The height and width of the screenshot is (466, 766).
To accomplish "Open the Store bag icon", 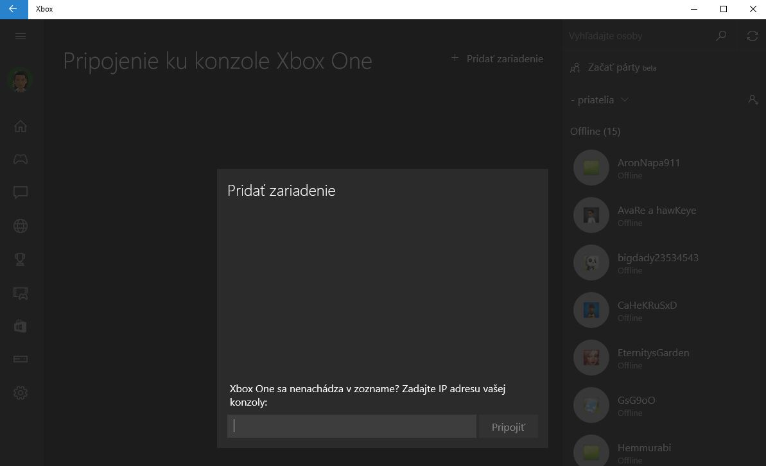I will 21,326.
